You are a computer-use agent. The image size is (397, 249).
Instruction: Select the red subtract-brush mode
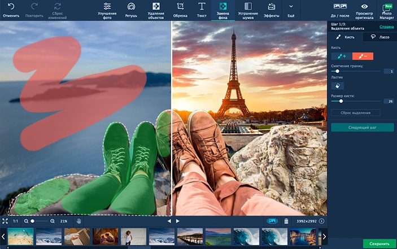[x=363, y=56]
